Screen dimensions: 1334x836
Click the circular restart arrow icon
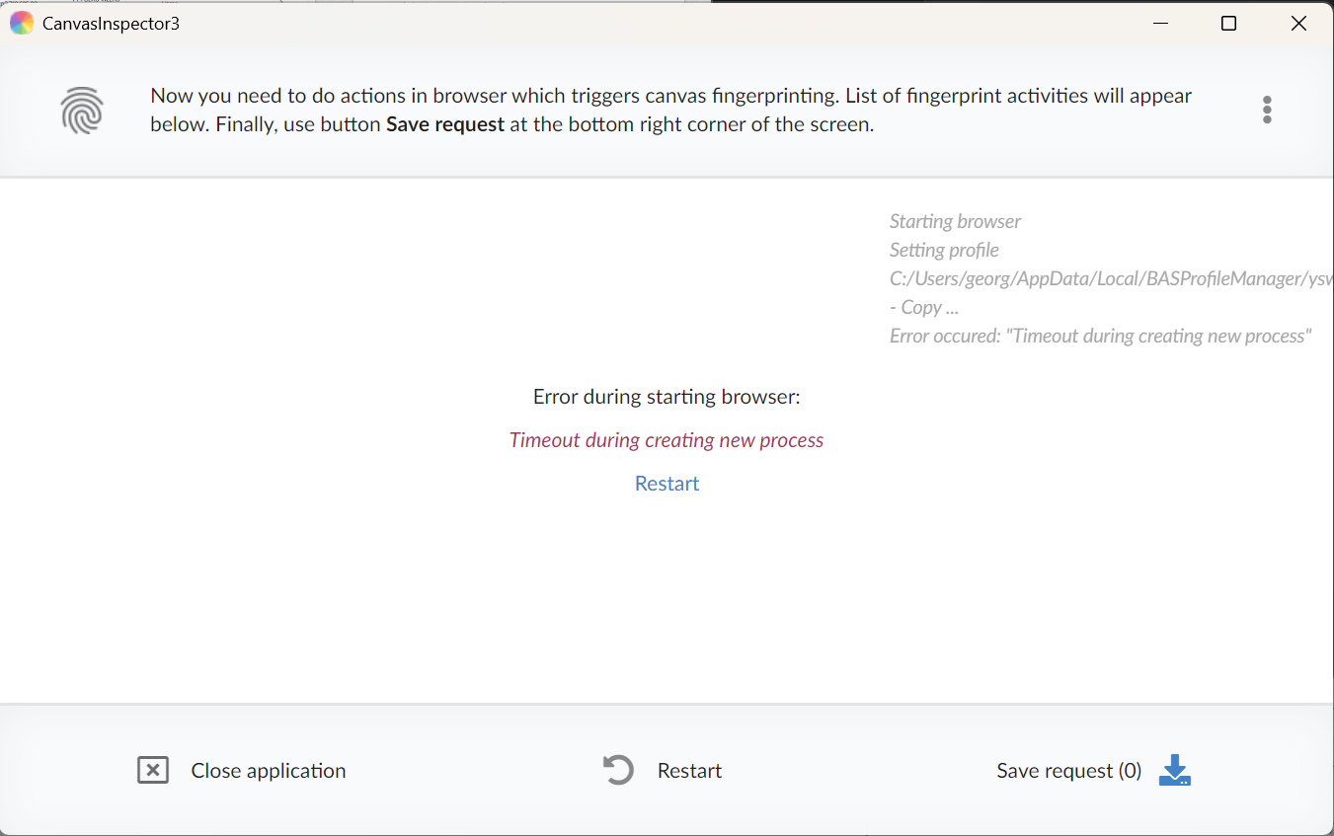pyautogui.click(x=617, y=769)
